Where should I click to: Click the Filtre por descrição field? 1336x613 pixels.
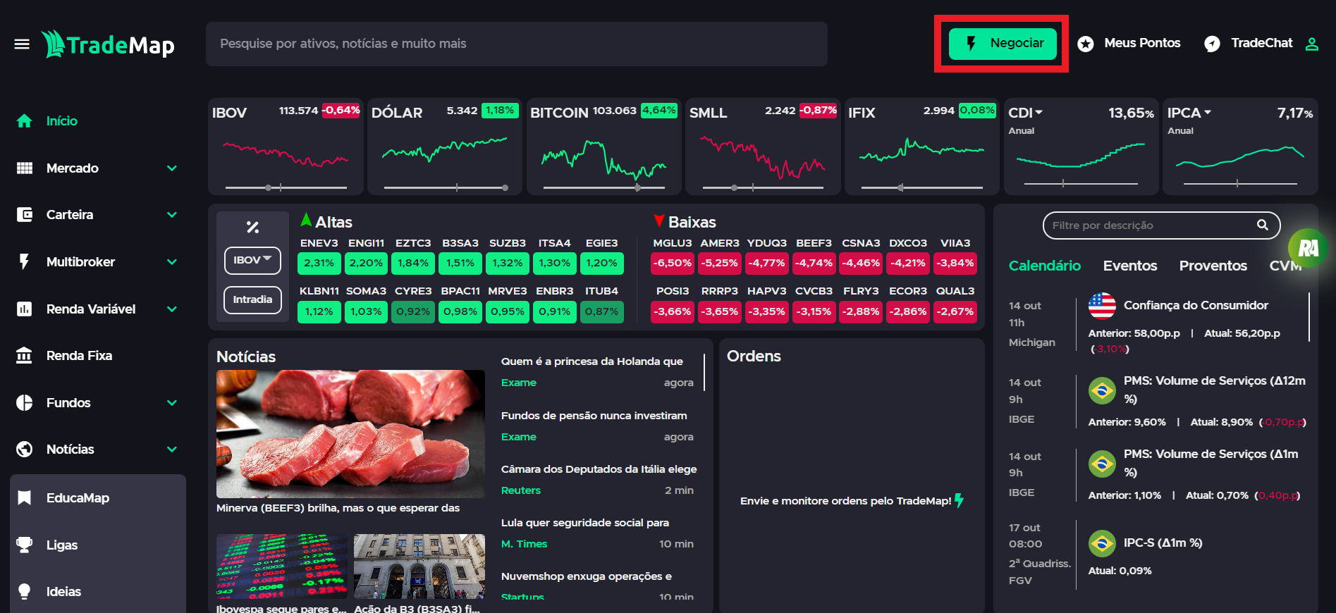click(1161, 225)
